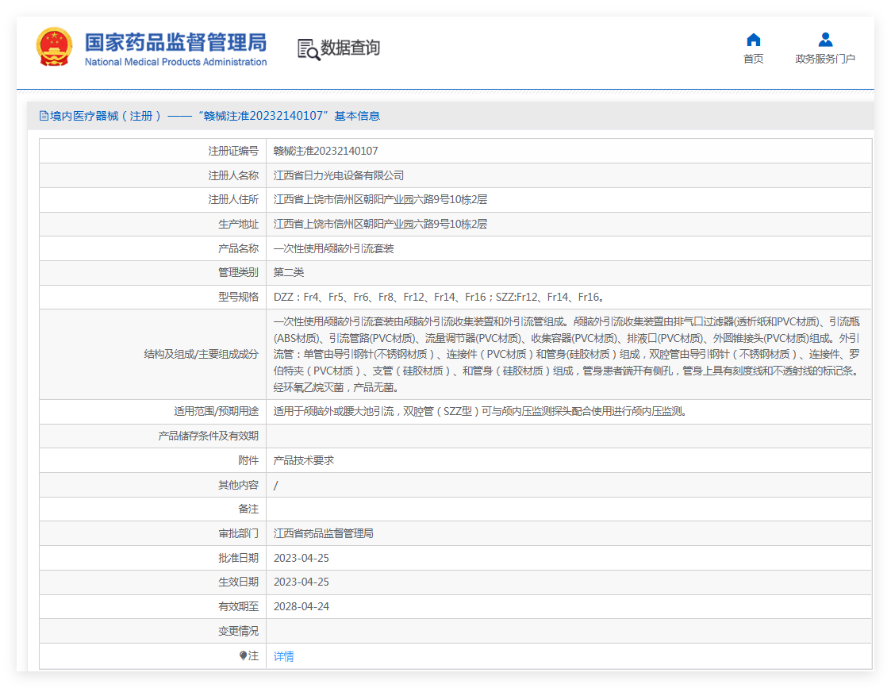Viewport: 891px width, 688px height.
Task: Click the 其他内容 row label
Action: click(238, 485)
